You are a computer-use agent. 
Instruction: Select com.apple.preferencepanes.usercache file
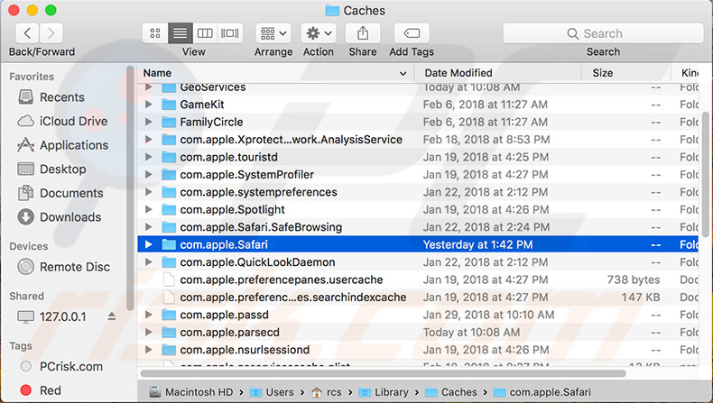pyautogui.click(x=418, y=279)
